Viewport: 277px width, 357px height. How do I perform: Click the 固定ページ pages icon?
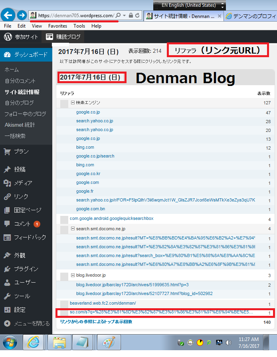click(7, 210)
